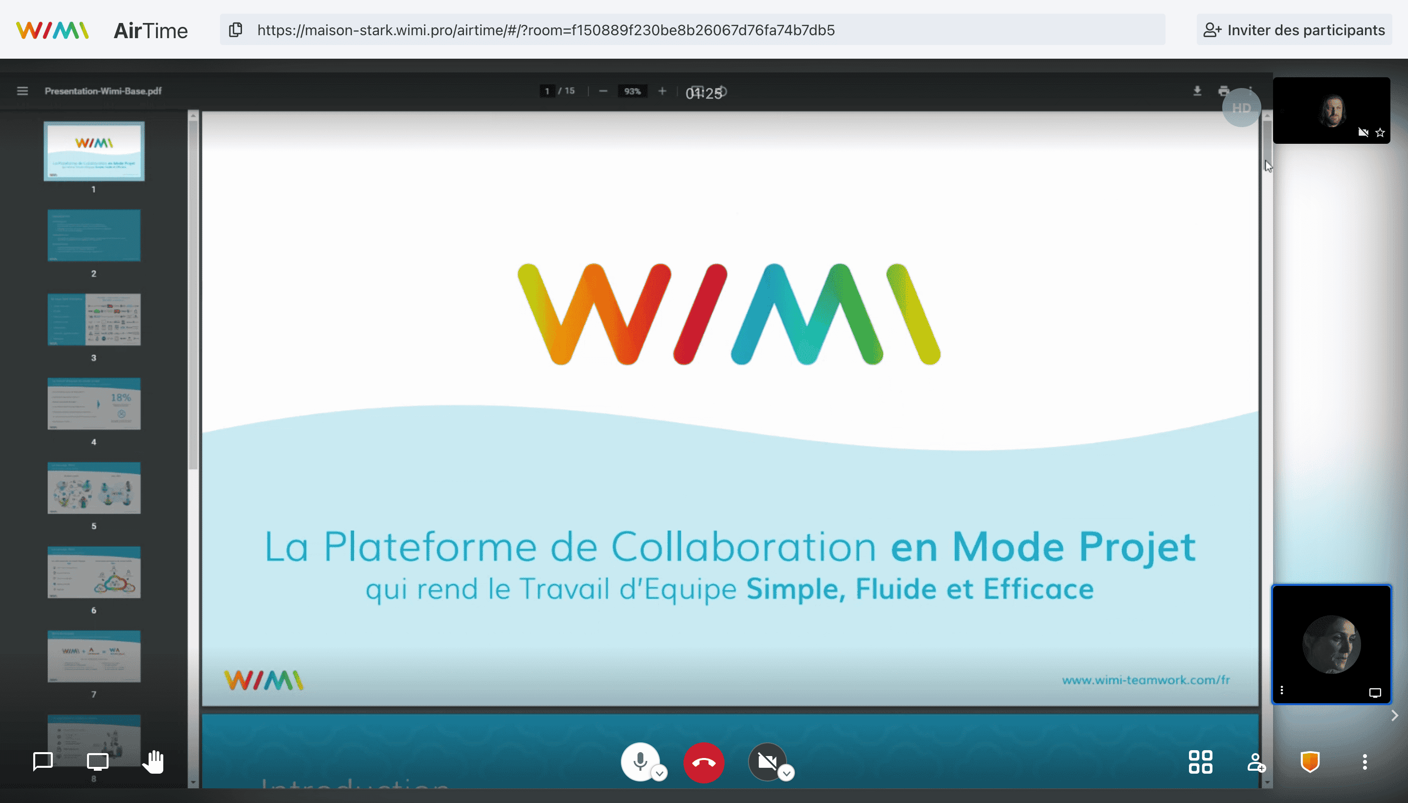Click the top participant video tile
The image size is (1408, 803).
1331,111
